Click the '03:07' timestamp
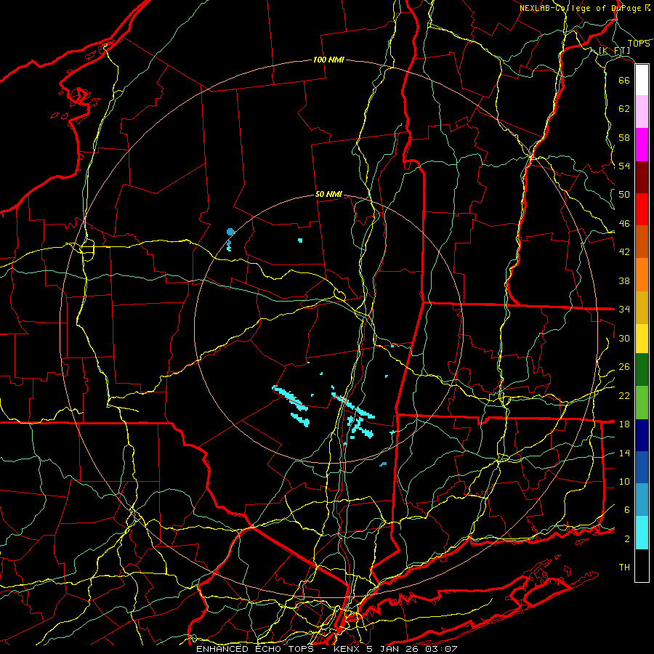Viewport: 654px width, 654px height. (x=442, y=649)
